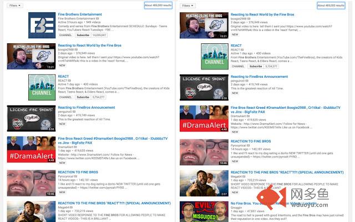This screenshot has height=222, width=355.
Task: Open the #DramaAlert thumbnail in the right pane
Action: [x=204, y=118]
